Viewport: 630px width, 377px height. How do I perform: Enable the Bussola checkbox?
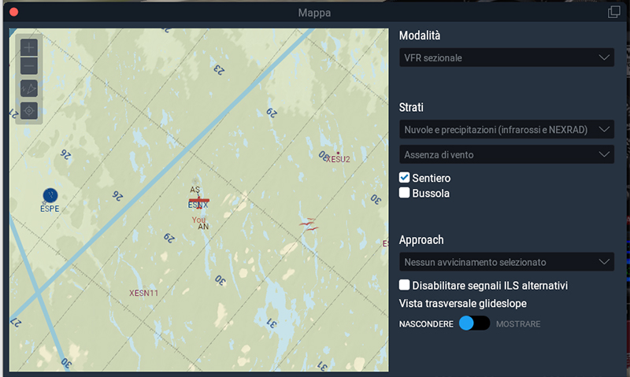point(404,193)
